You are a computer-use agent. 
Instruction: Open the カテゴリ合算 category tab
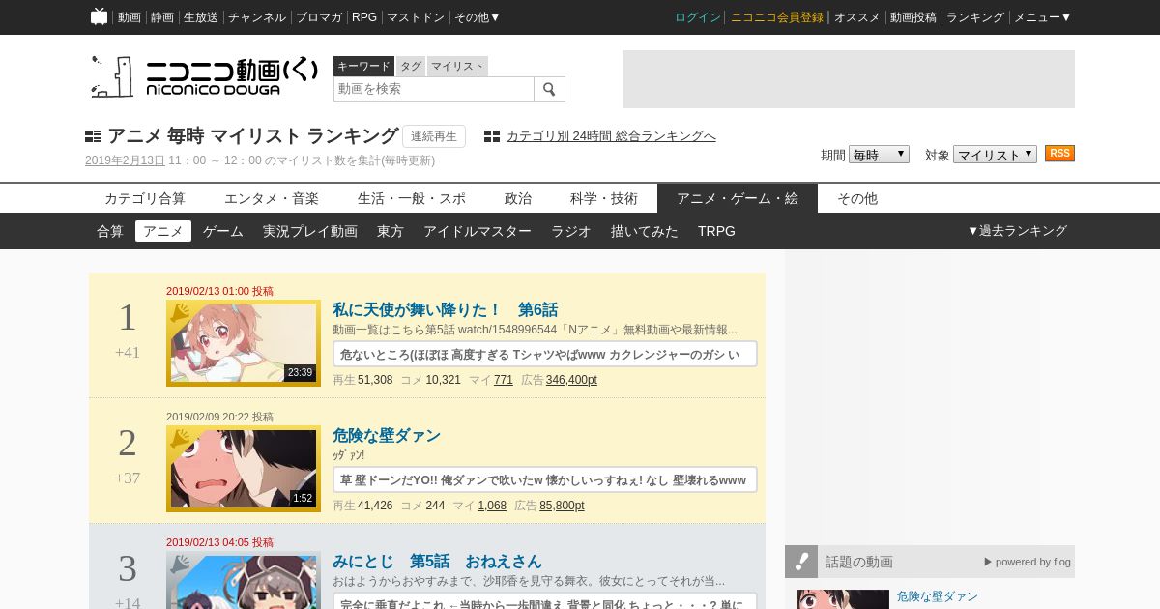[x=145, y=198]
